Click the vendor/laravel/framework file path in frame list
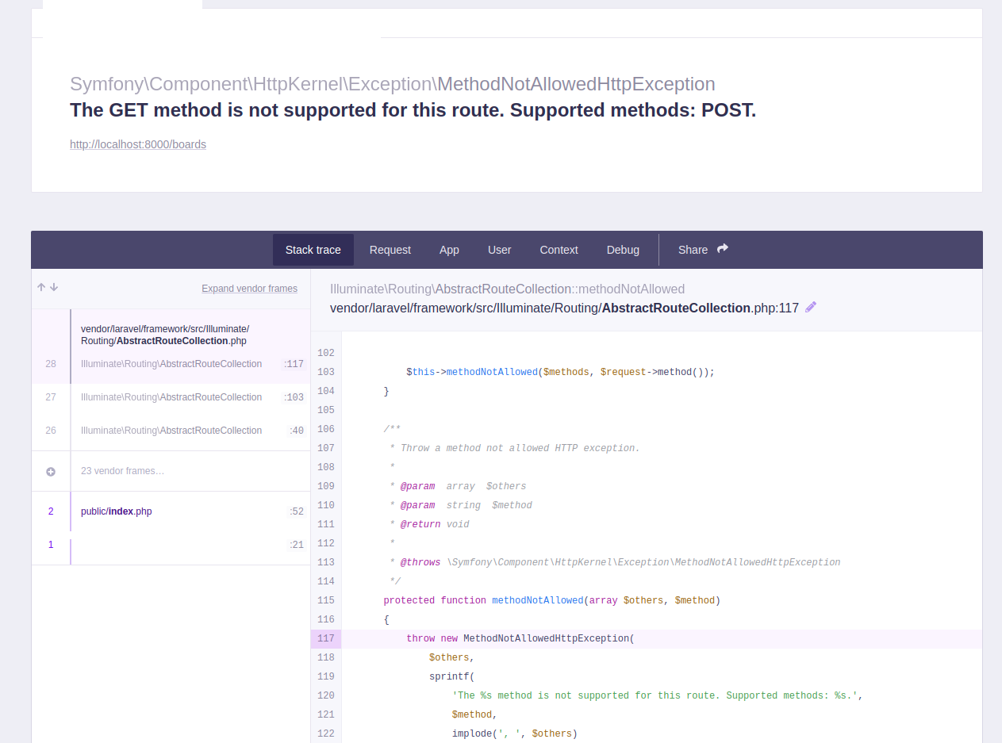 165,335
